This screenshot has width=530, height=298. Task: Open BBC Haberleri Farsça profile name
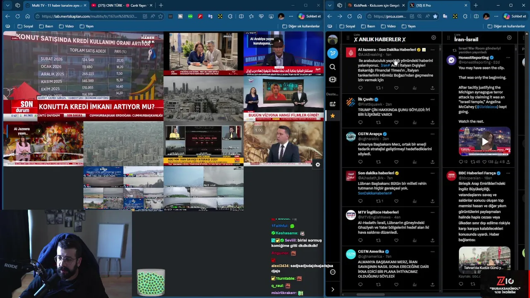tap(477, 173)
